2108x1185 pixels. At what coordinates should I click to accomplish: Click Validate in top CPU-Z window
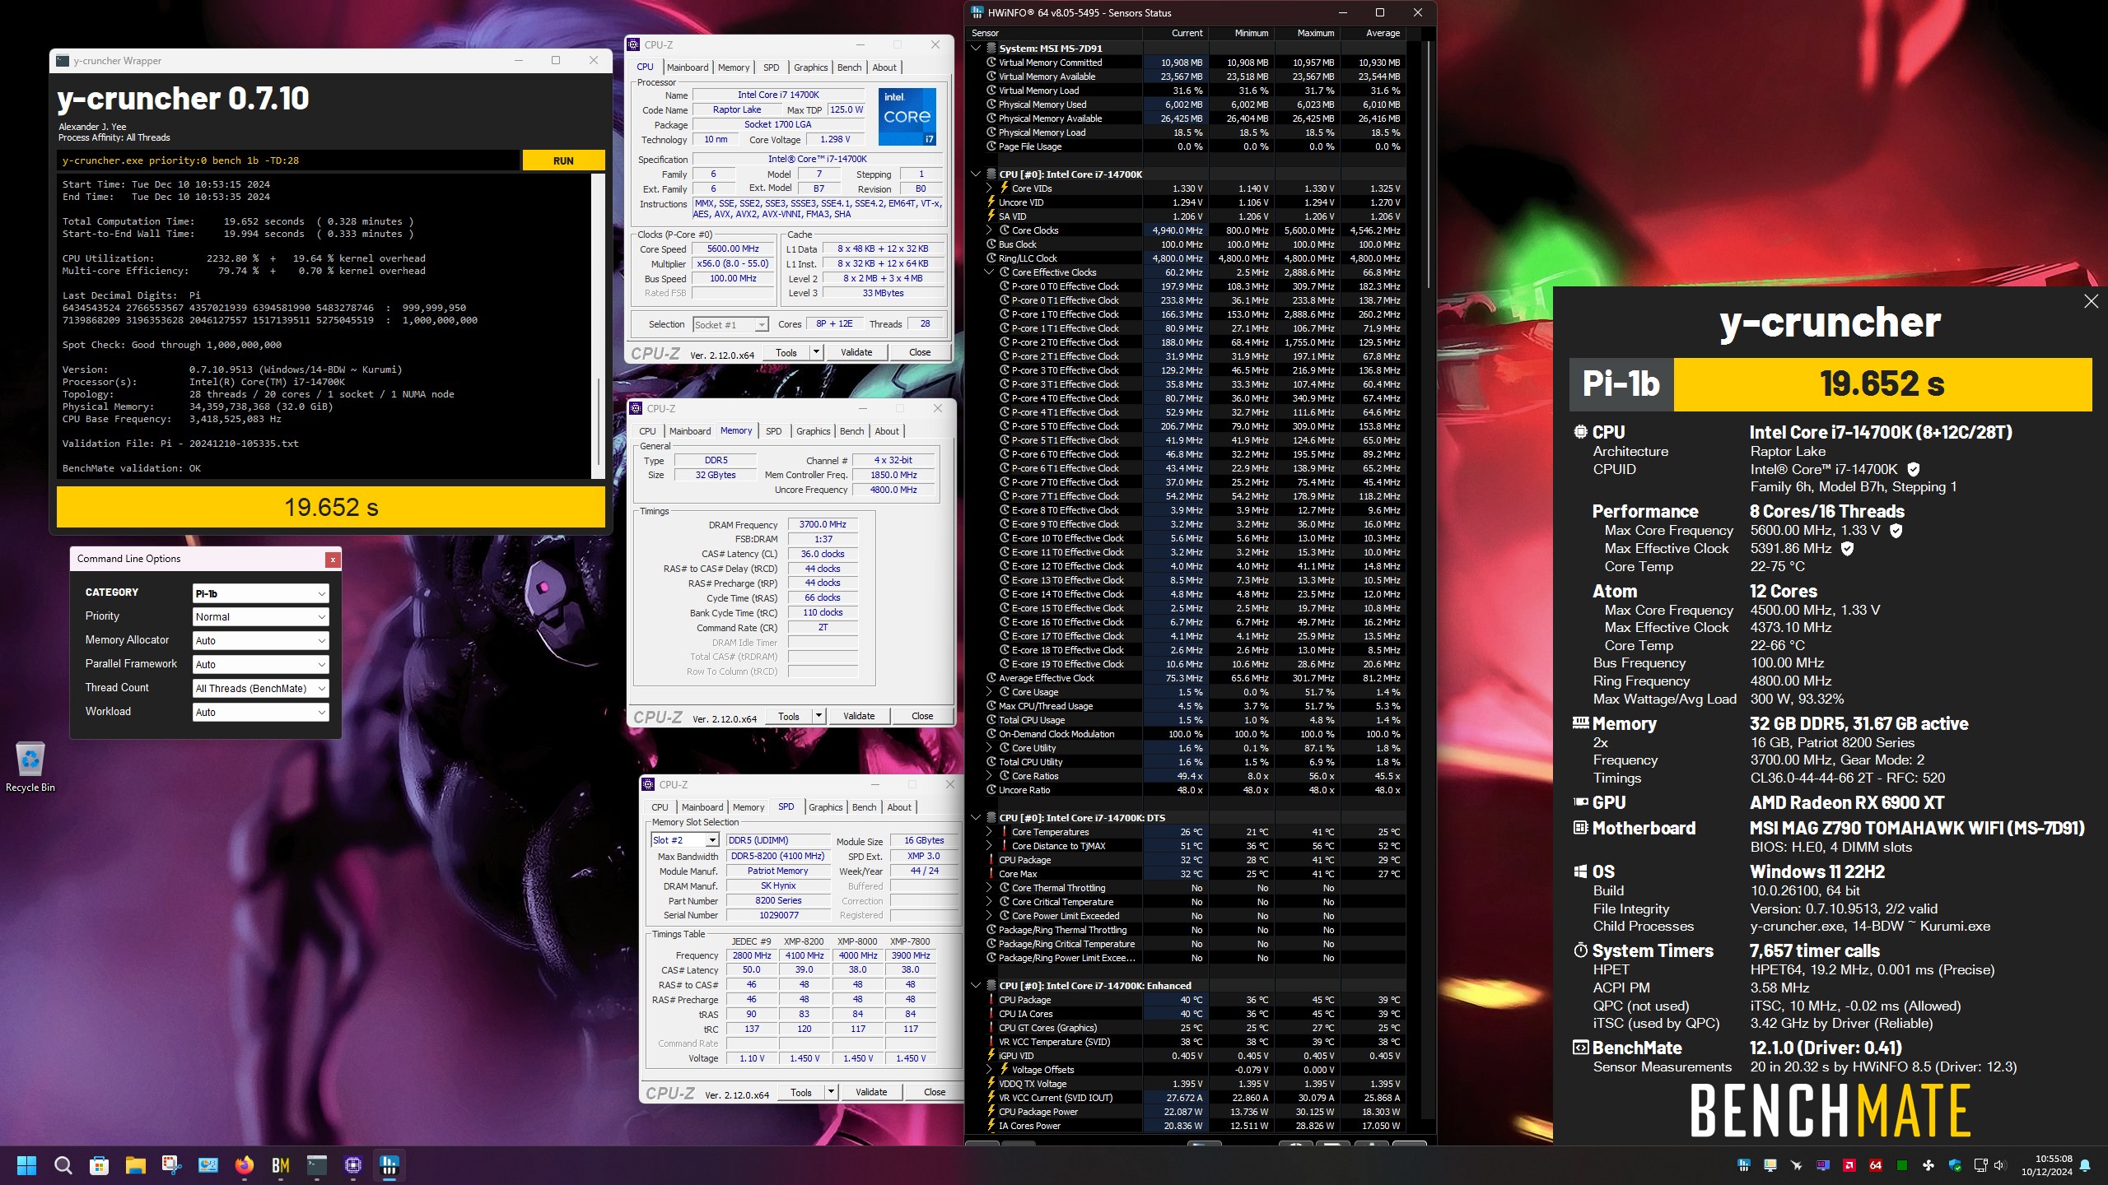click(856, 352)
